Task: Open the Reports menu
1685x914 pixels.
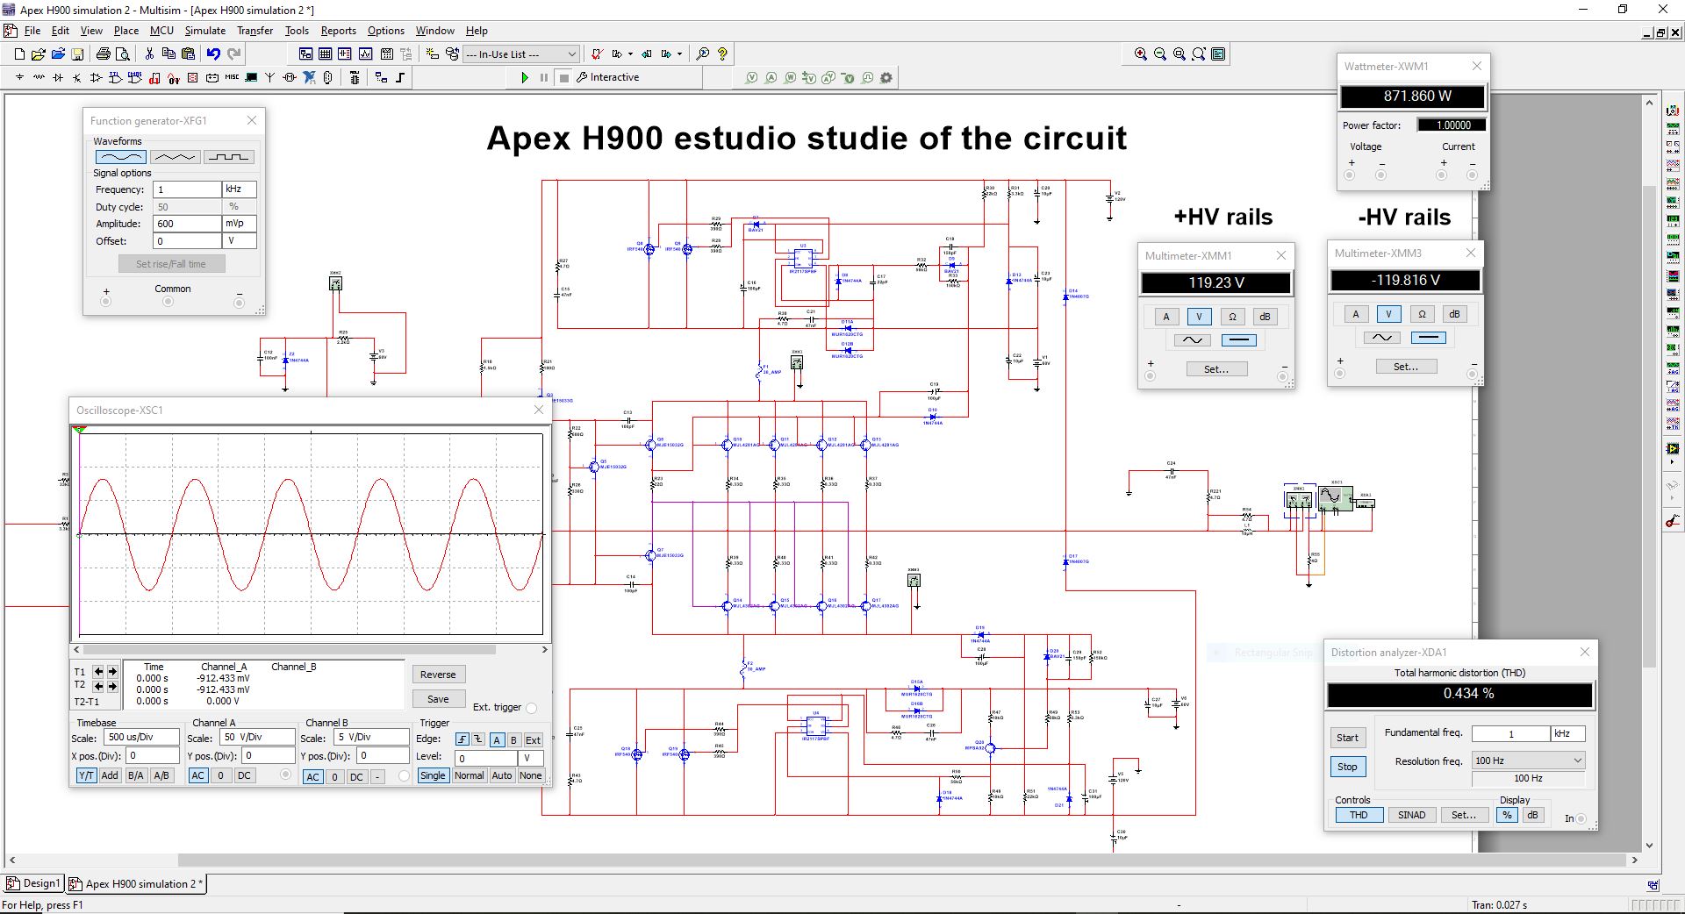Action: [338, 31]
